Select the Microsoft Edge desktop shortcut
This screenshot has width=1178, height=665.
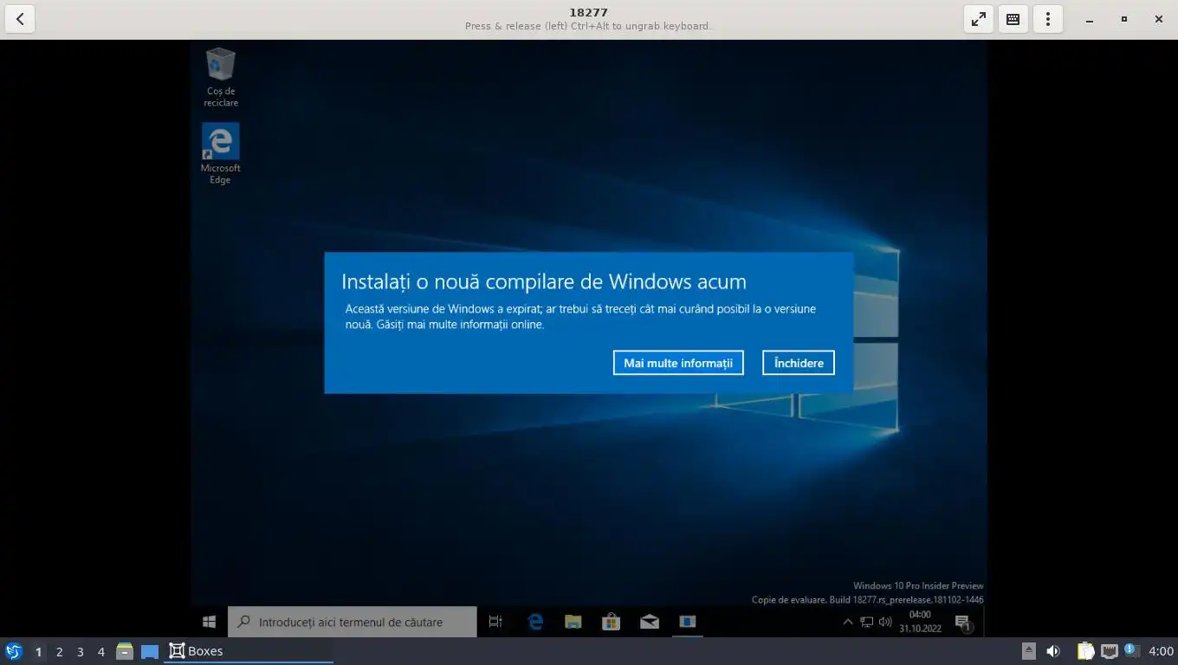click(x=221, y=153)
